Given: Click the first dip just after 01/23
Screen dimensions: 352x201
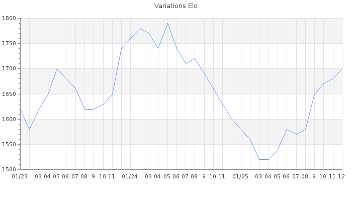Looking at the screenshot, I should click(29, 129).
